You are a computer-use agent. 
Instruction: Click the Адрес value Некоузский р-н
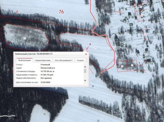48,68
